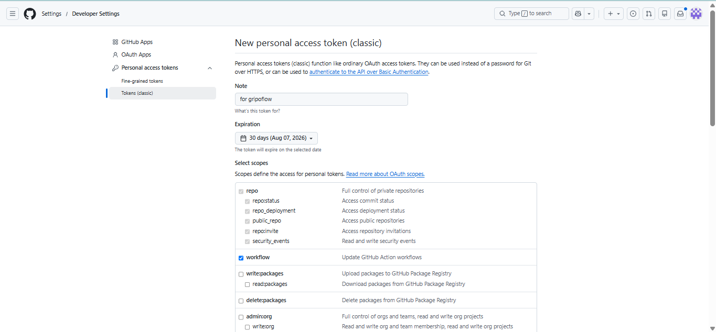Toggle the repo:status checkbox
The image size is (716, 332).
247,201
